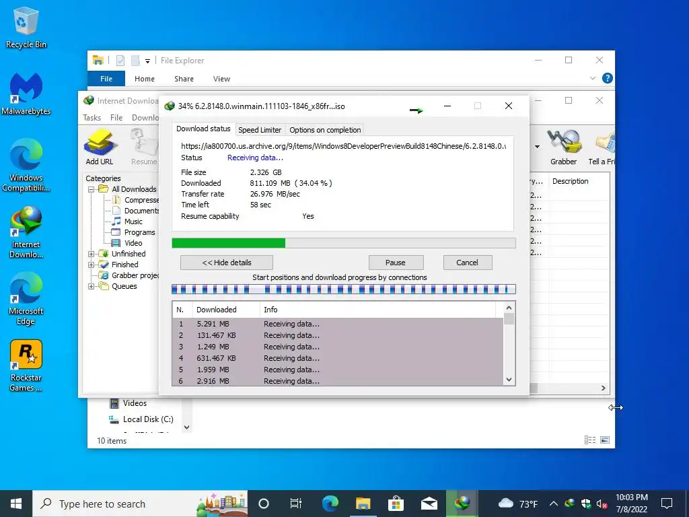This screenshot has width=689, height=517.
Task: Click the Add URL toolbar icon
Action: [100, 147]
